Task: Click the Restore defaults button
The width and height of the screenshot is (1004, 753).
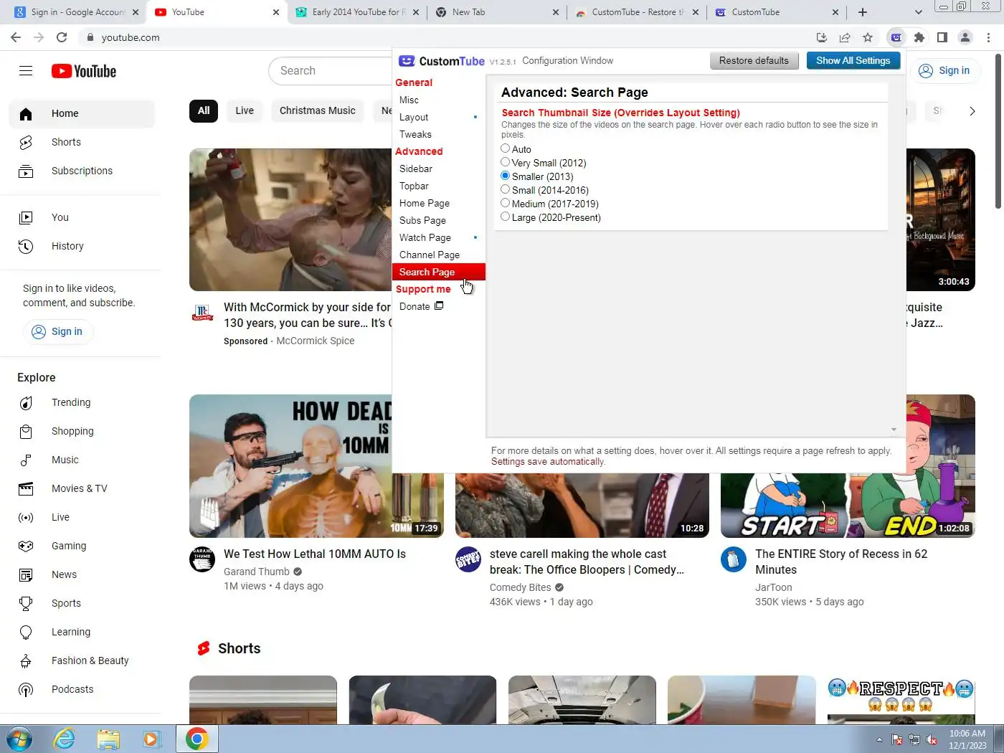Action: pyautogui.click(x=754, y=61)
